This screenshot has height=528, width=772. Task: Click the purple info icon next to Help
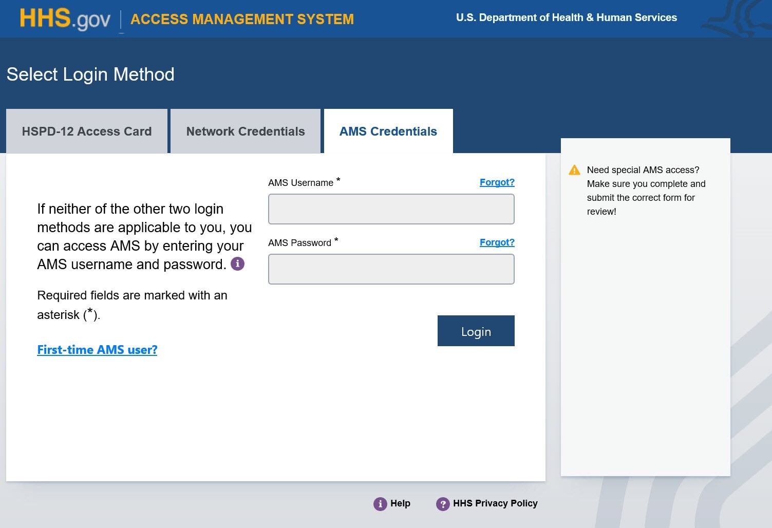tap(380, 504)
